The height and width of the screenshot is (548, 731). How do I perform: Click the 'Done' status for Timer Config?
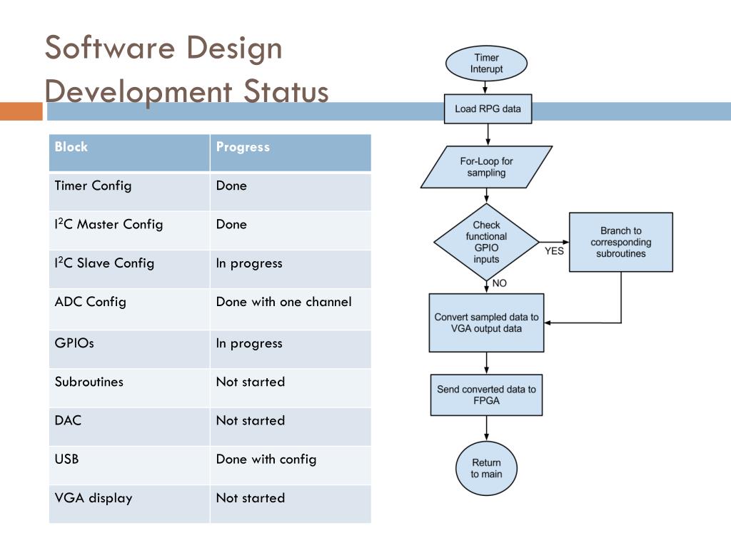coord(291,191)
